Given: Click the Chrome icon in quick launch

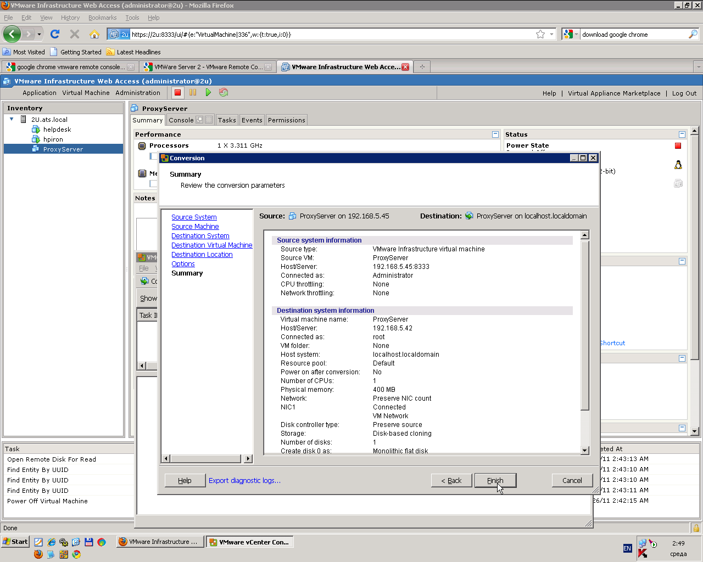Looking at the screenshot, I should pyautogui.click(x=76, y=554).
